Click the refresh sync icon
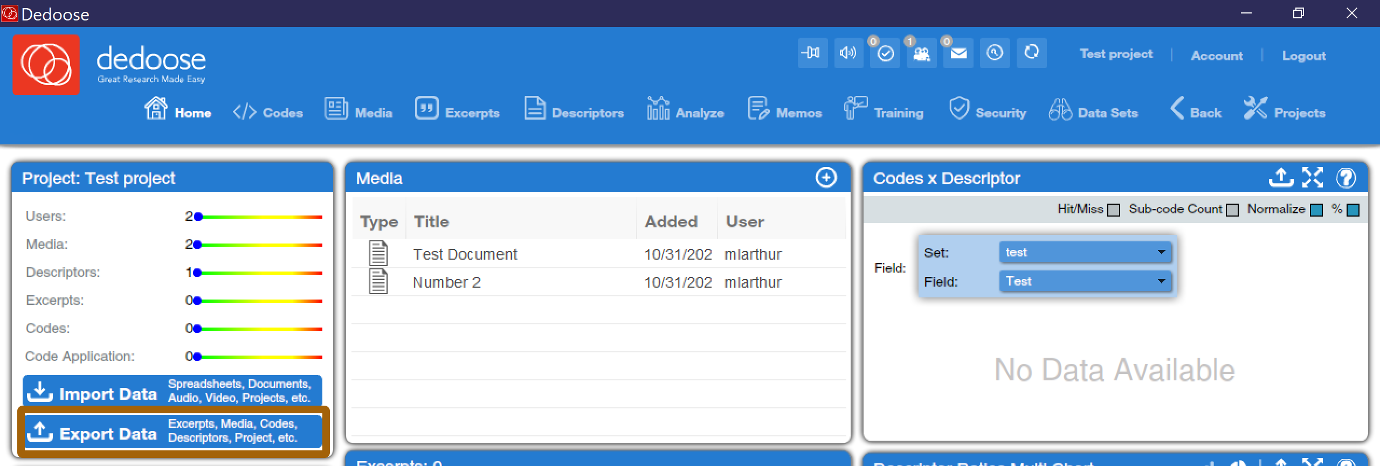Screen dimensions: 1380x466 (1032, 53)
